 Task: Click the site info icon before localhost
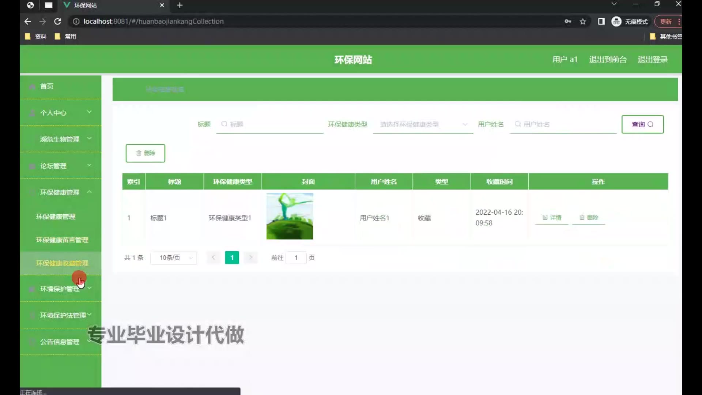(x=76, y=22)
